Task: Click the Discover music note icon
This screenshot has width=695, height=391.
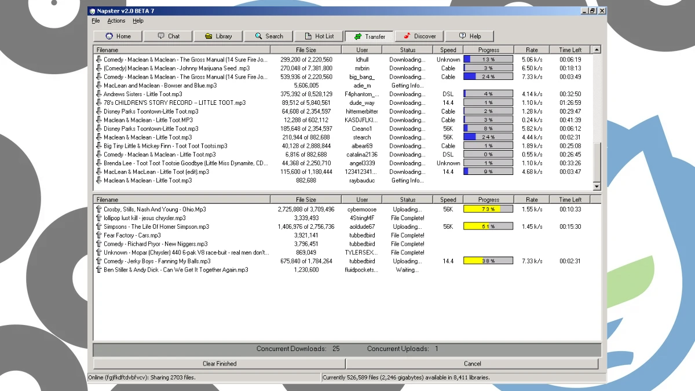Action: coord(407,36)
